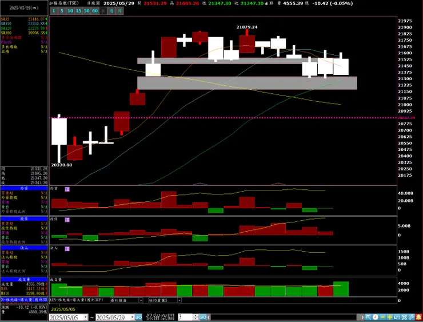
Task: Click the 外資 panel header
Action: pyautogui.click(x=24, y=188)
